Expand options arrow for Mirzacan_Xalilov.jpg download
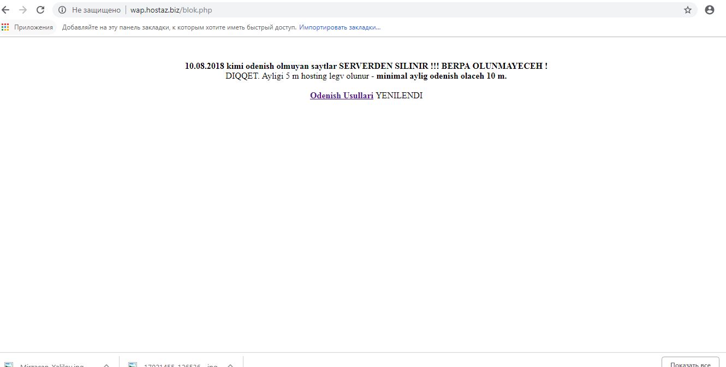 click(106, 365)
